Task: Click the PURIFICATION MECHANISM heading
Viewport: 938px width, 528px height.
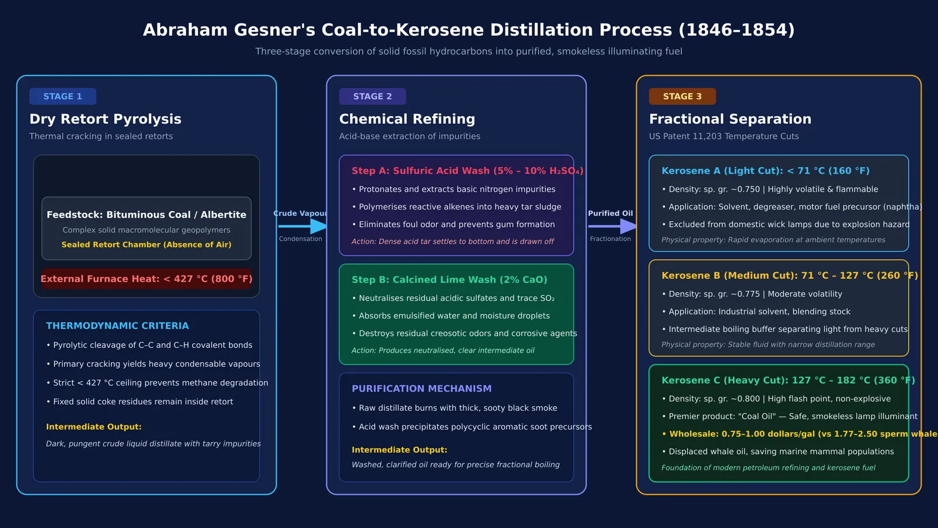Action: pyautogui.click(x=422, y=388)
